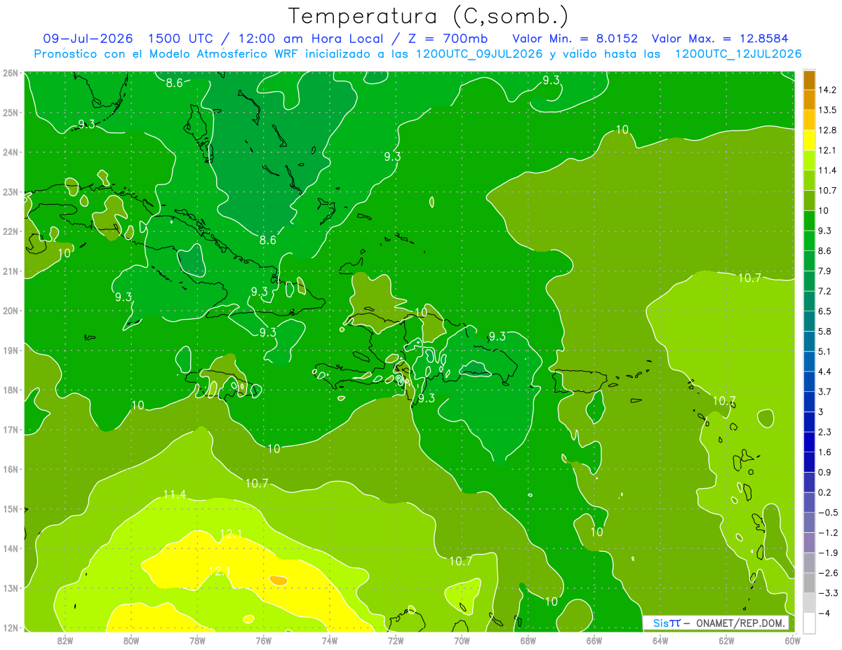Viewport: 842px width, 650px height.
Task: Select the color bar swatch between 11.4 and 12.1
Action: (x=809, y=160)
